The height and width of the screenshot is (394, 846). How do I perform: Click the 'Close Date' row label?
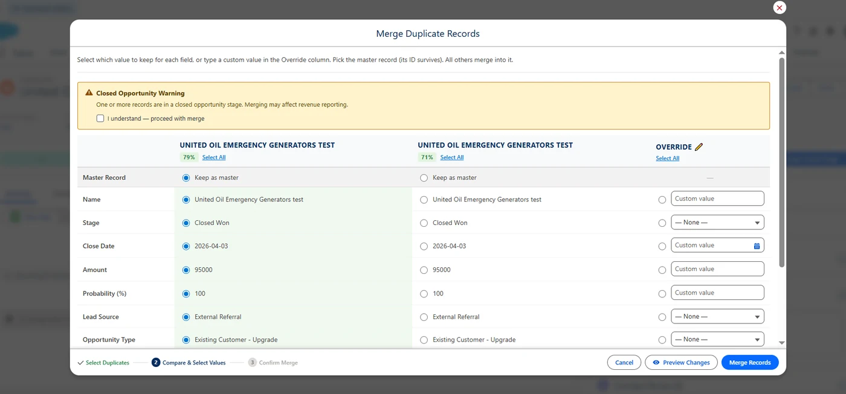point(98,246)
